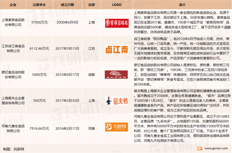232x153 pixels.
Task: Click the date 2017年5月15日
Action: (67, 49)
